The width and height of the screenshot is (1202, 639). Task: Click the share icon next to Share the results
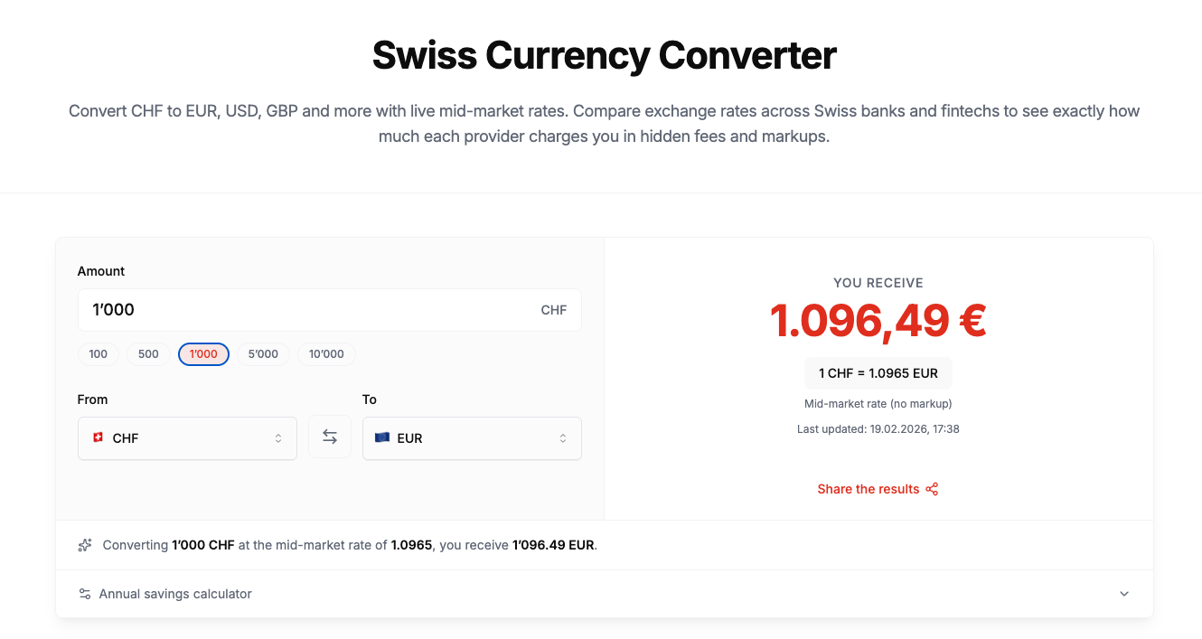[x=932, y=489]
